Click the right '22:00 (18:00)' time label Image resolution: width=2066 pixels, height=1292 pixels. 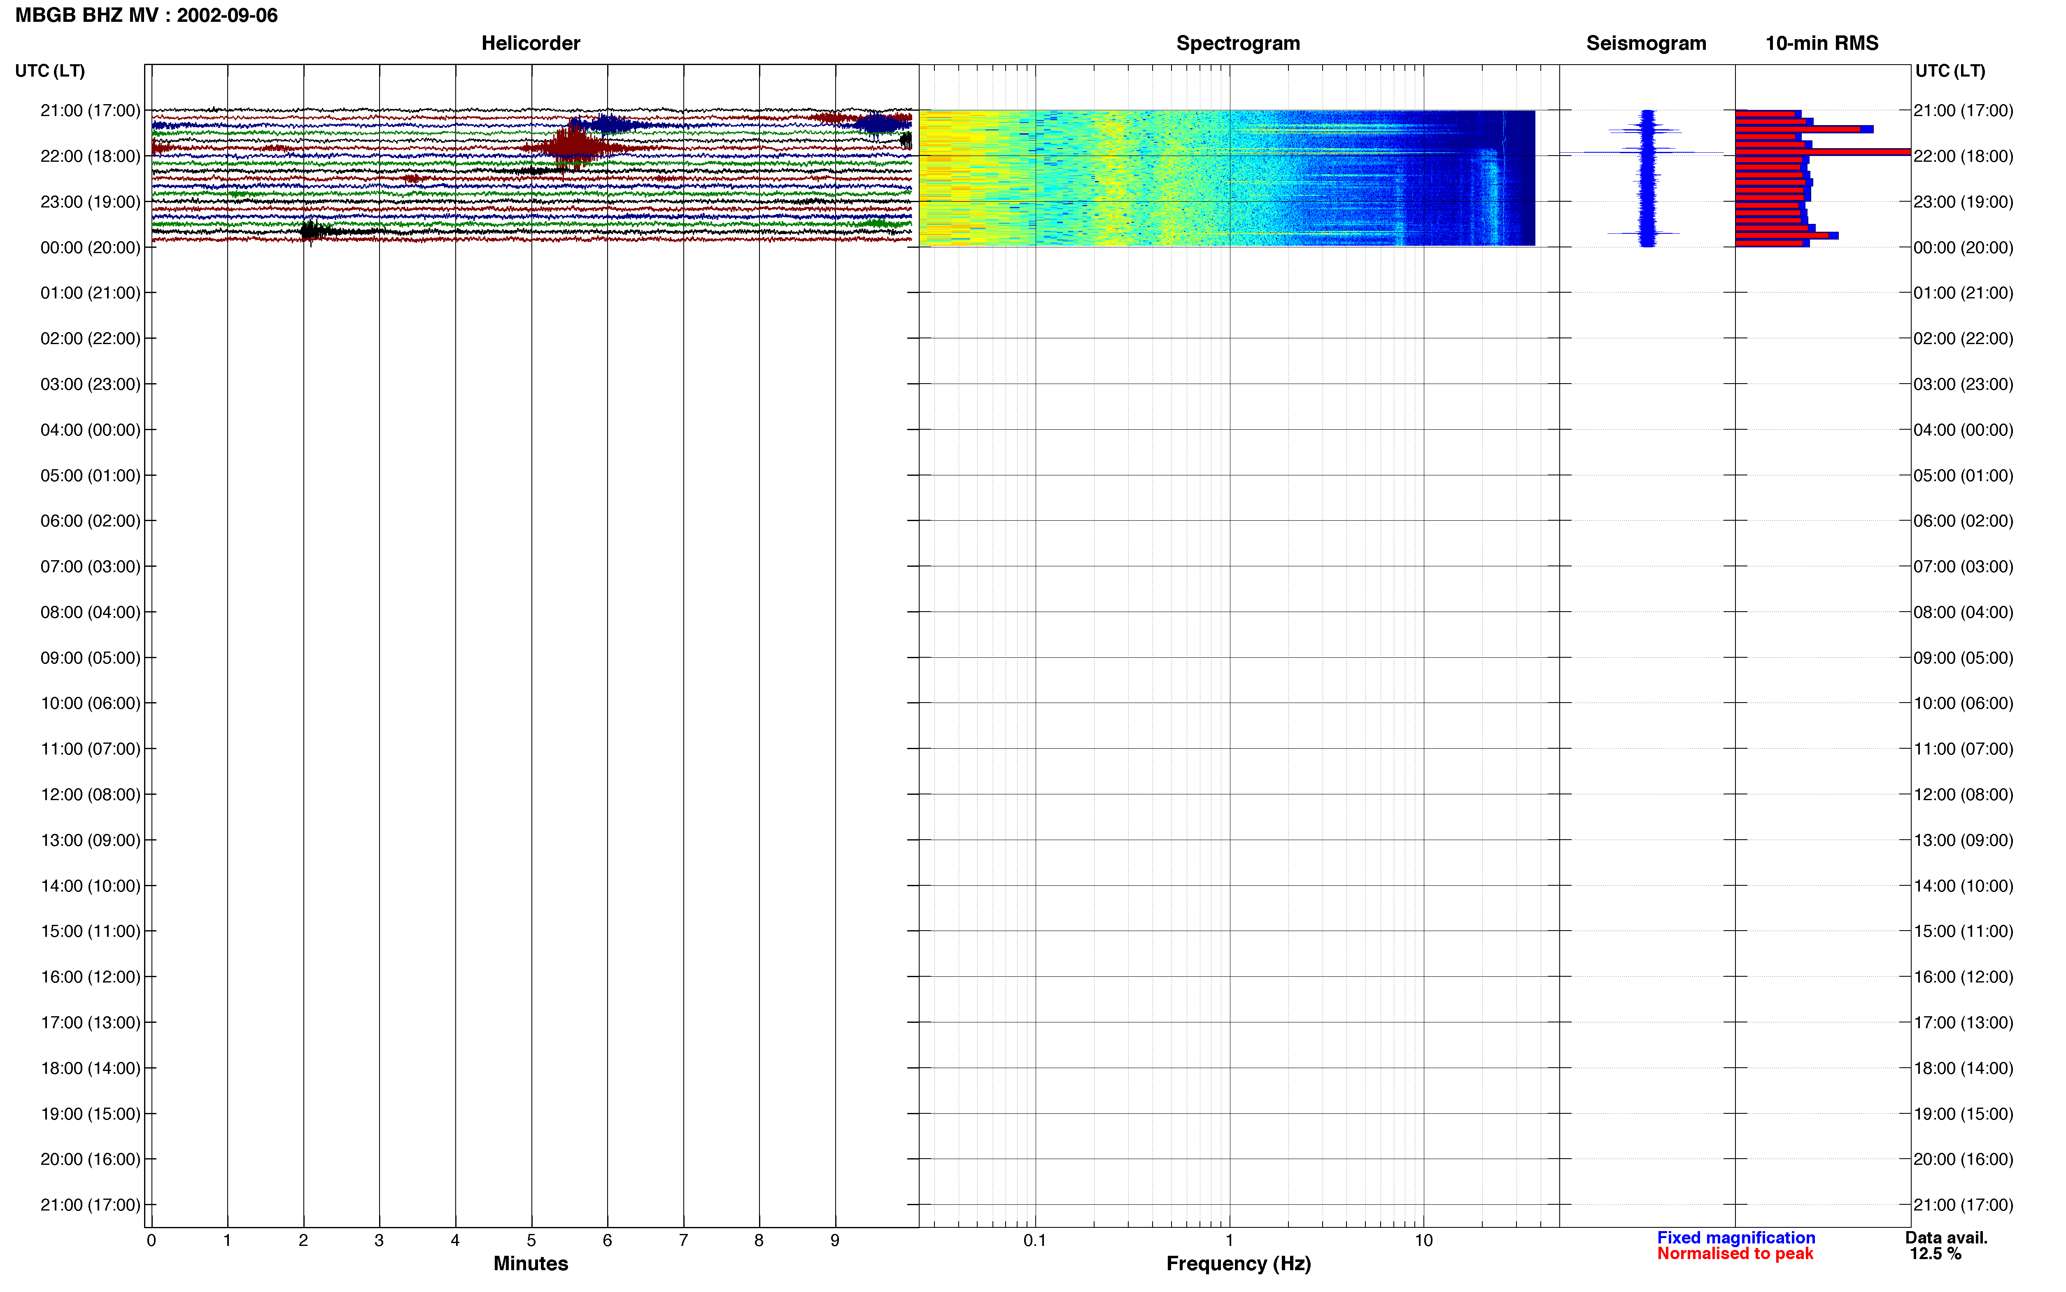[1964, 156]
